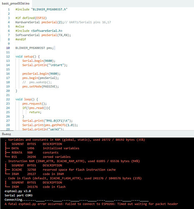Click on Serial.begin(9600) code line
Screen dimensions: 194x209
coord(39,61)
